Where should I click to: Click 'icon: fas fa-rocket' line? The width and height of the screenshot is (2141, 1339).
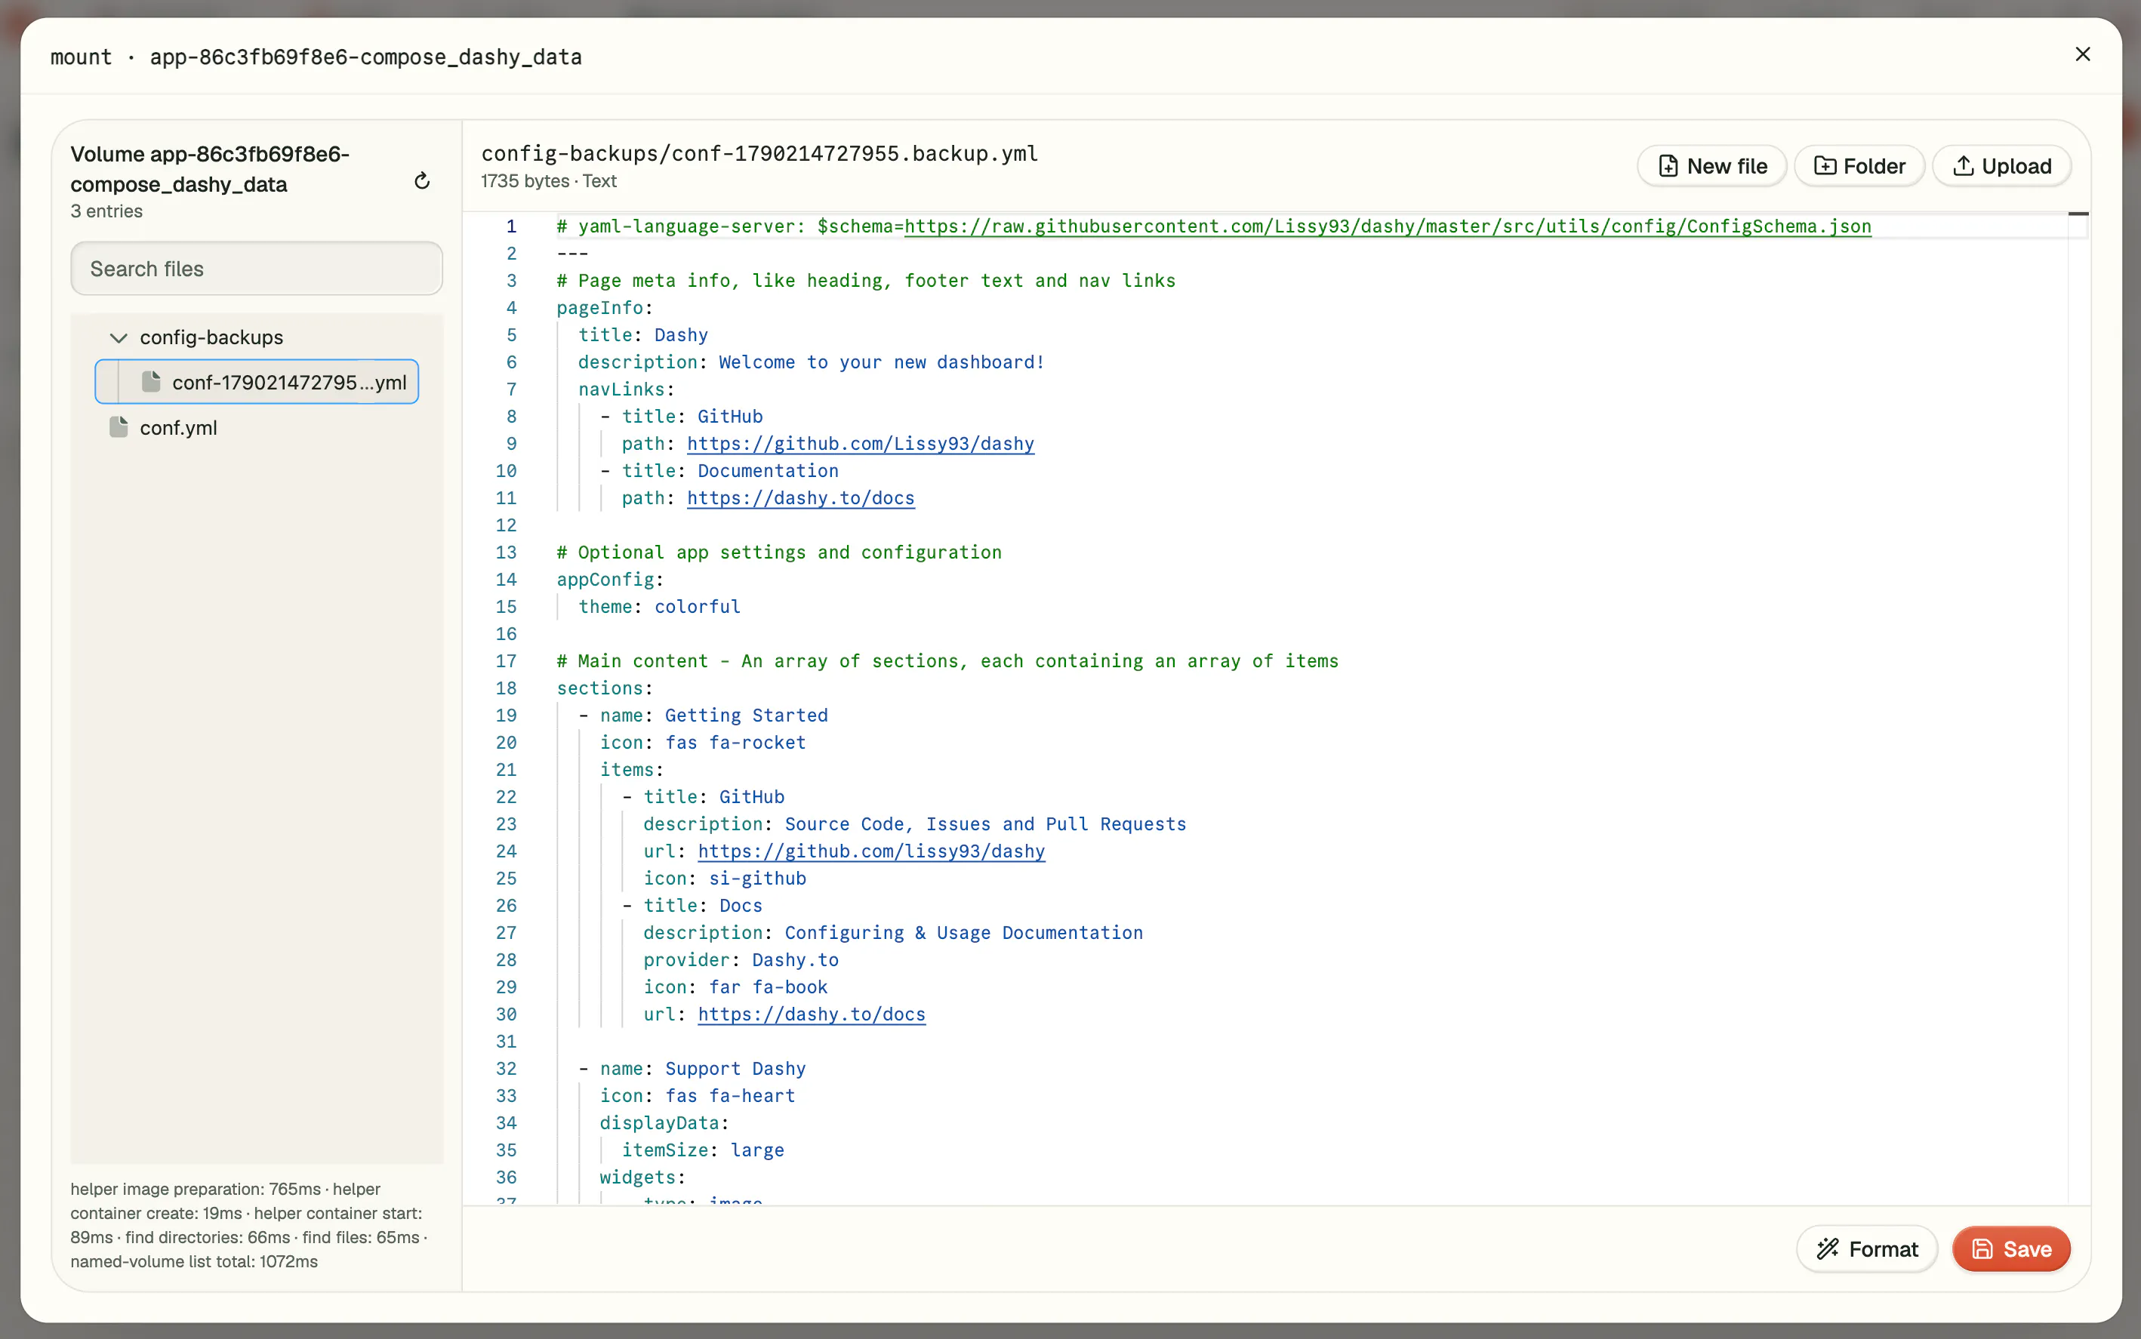click(x=702, y=742)
